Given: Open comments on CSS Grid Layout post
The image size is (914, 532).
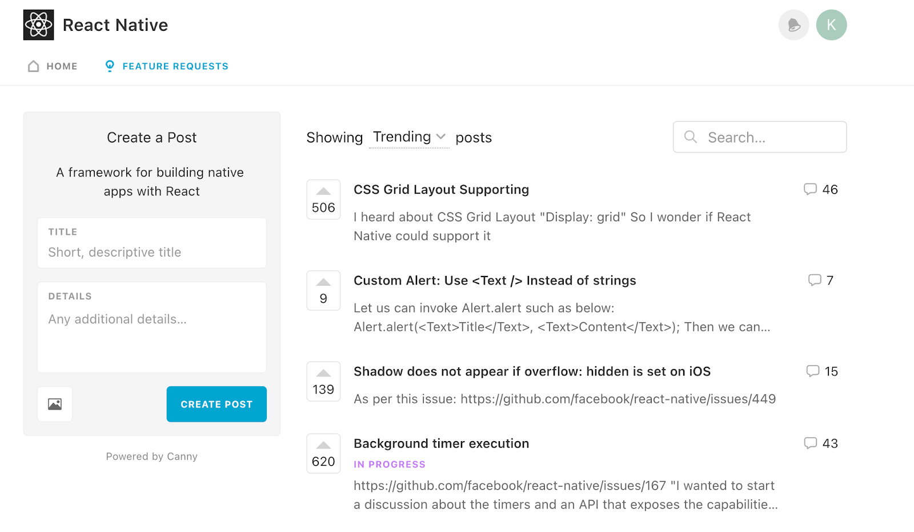Looking at the screenshot, I should coord(821,189).
